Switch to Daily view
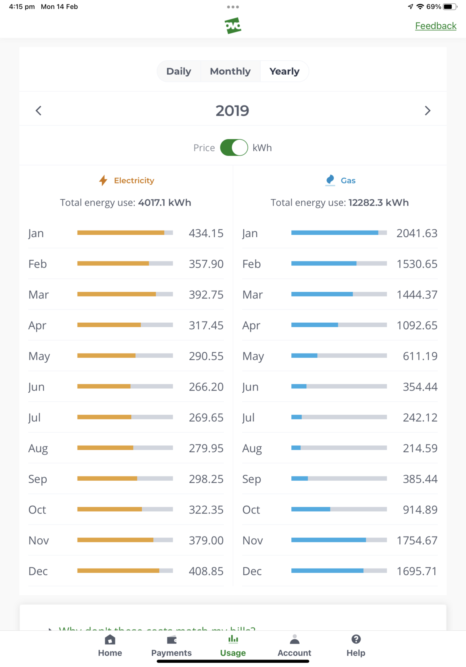 click(x=178, y=71)
